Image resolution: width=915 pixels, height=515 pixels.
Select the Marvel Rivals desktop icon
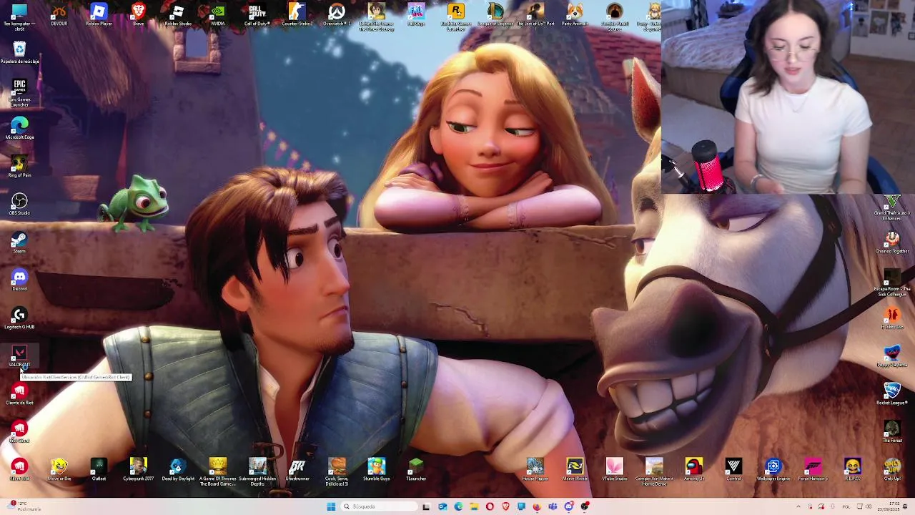[x=575, y=470]
